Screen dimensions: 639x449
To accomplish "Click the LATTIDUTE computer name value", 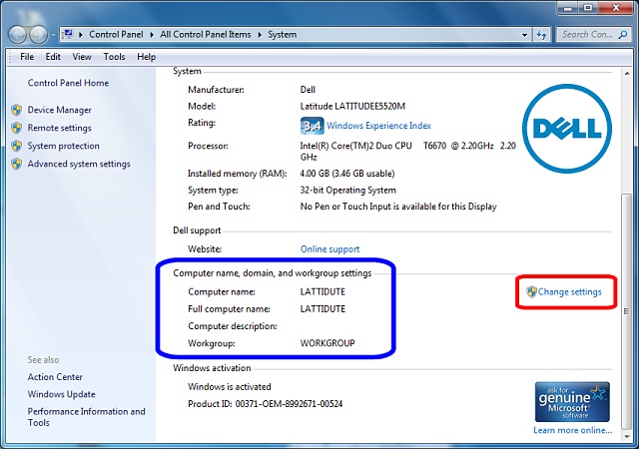I will click(322, 291).
